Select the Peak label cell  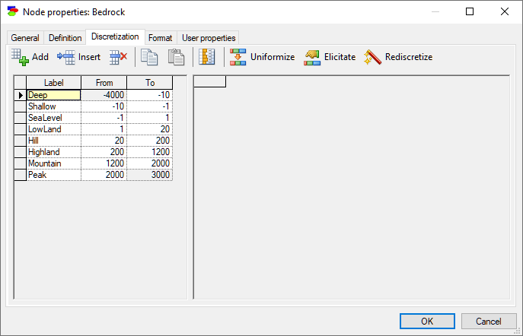click(x=54, y=175)
